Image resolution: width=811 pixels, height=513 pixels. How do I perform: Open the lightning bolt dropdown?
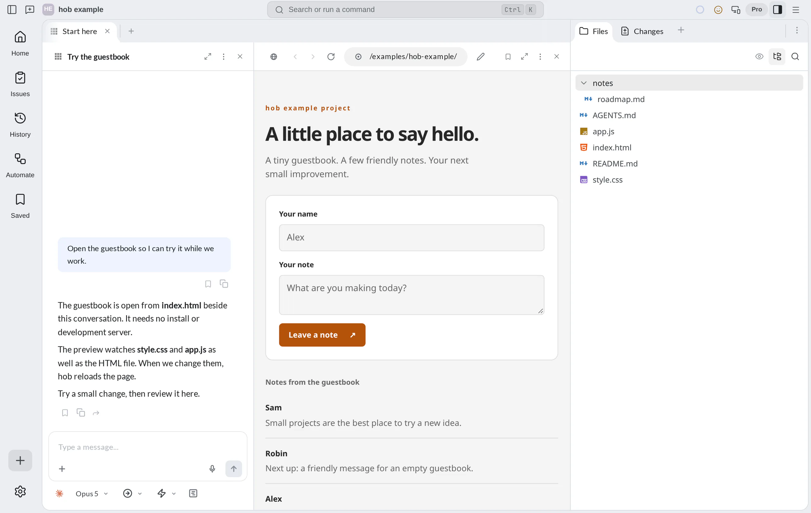(x=166, y=493)
